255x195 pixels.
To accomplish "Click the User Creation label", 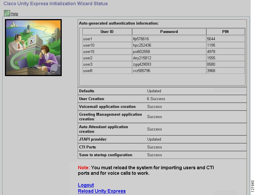I will click(x=92, y=99).
